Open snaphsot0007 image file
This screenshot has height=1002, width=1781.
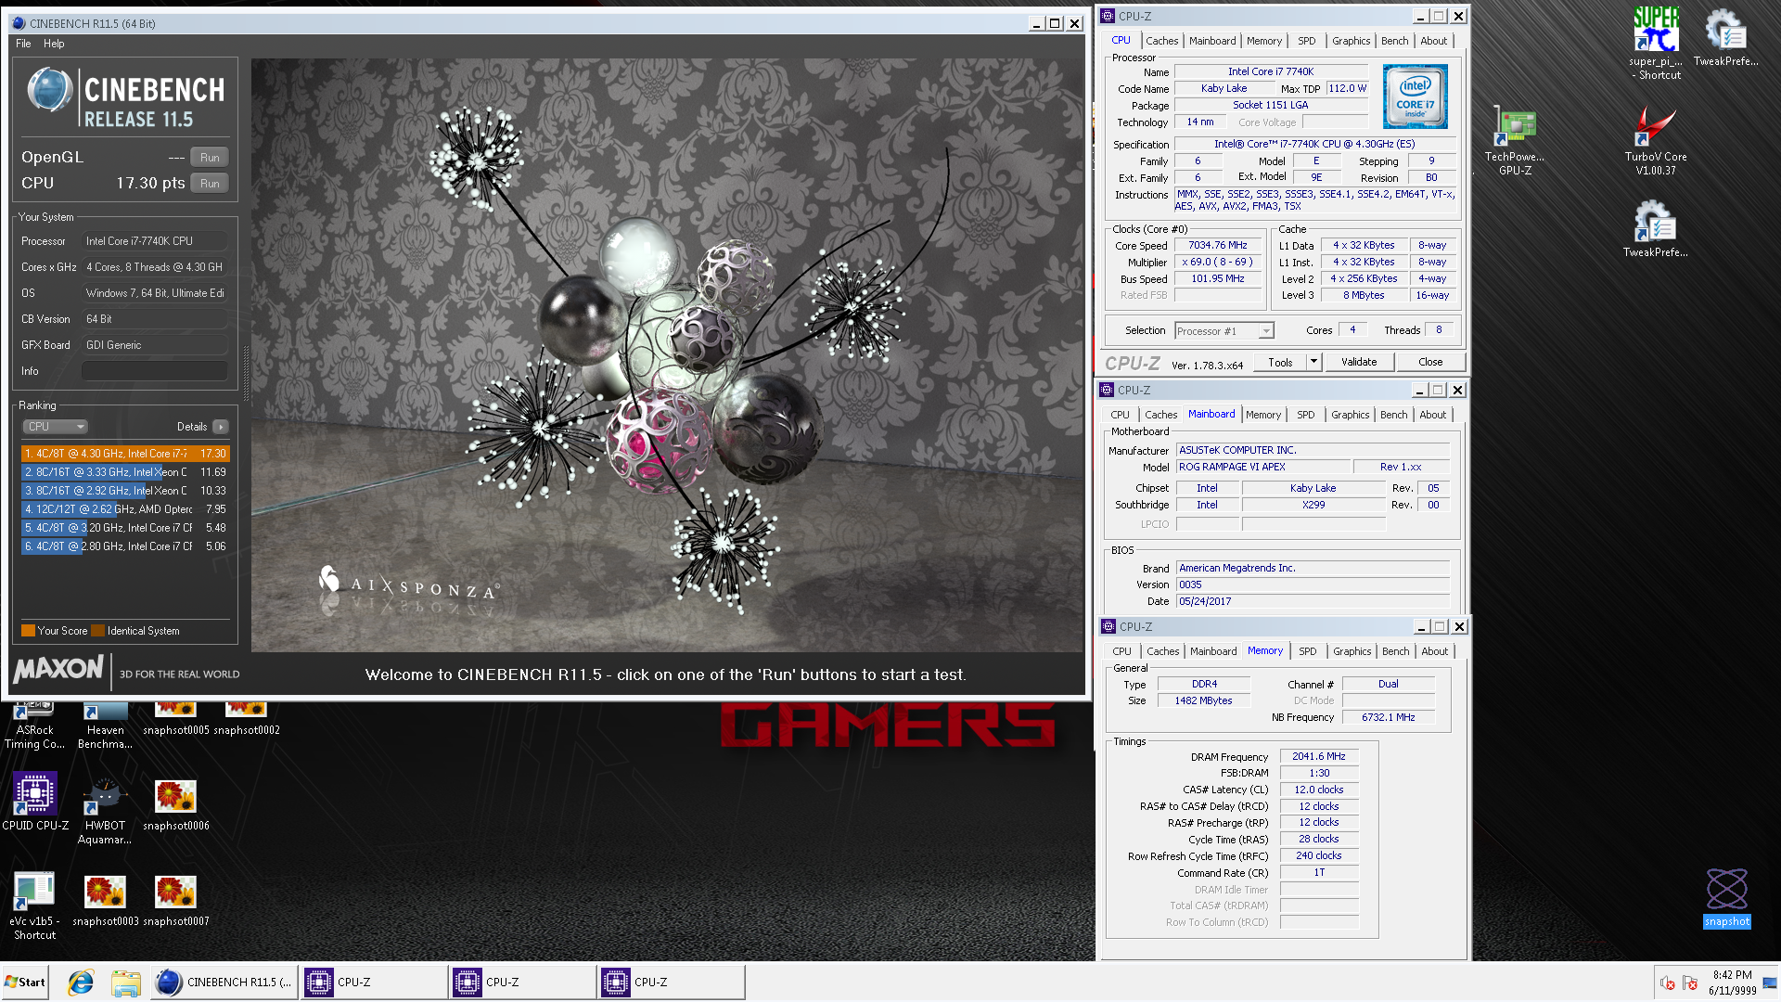click(x=175, y=901)
